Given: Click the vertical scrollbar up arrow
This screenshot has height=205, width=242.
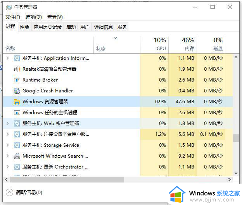Looking at the screenshot, I should (x=236, y=57).
